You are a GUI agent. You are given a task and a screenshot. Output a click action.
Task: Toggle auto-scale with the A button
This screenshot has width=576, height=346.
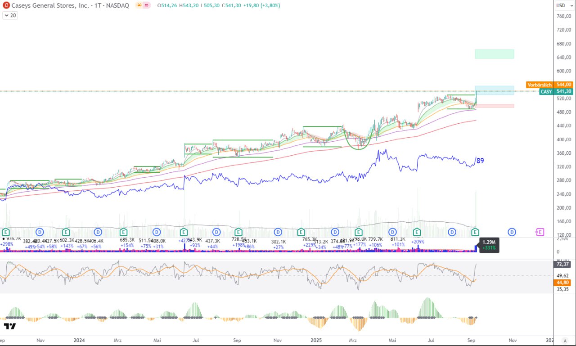click(564, 341)
